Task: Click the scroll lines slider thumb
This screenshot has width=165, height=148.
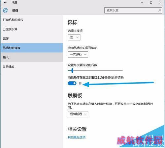Action: tap(72, 70)
